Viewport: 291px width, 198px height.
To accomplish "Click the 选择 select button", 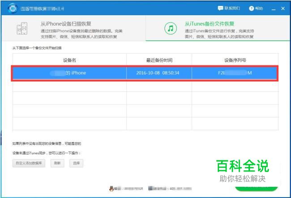I will tap(76, 163).
